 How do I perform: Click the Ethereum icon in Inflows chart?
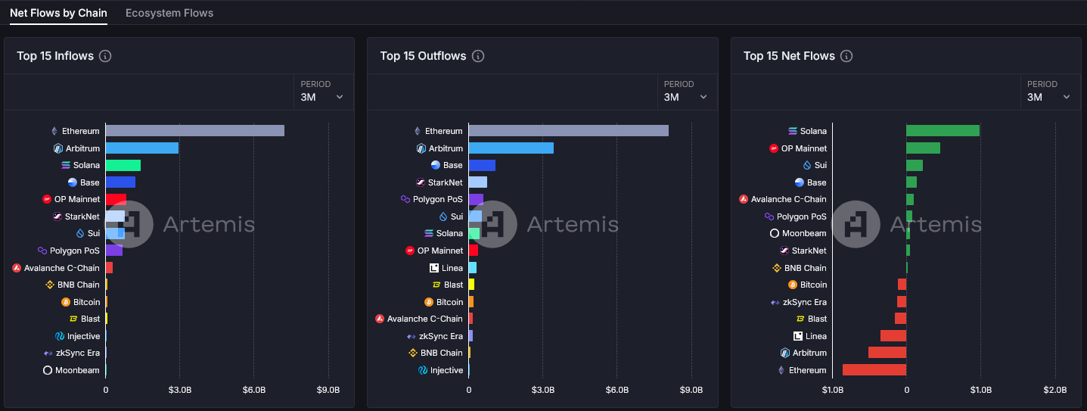[x=54, y=131]
